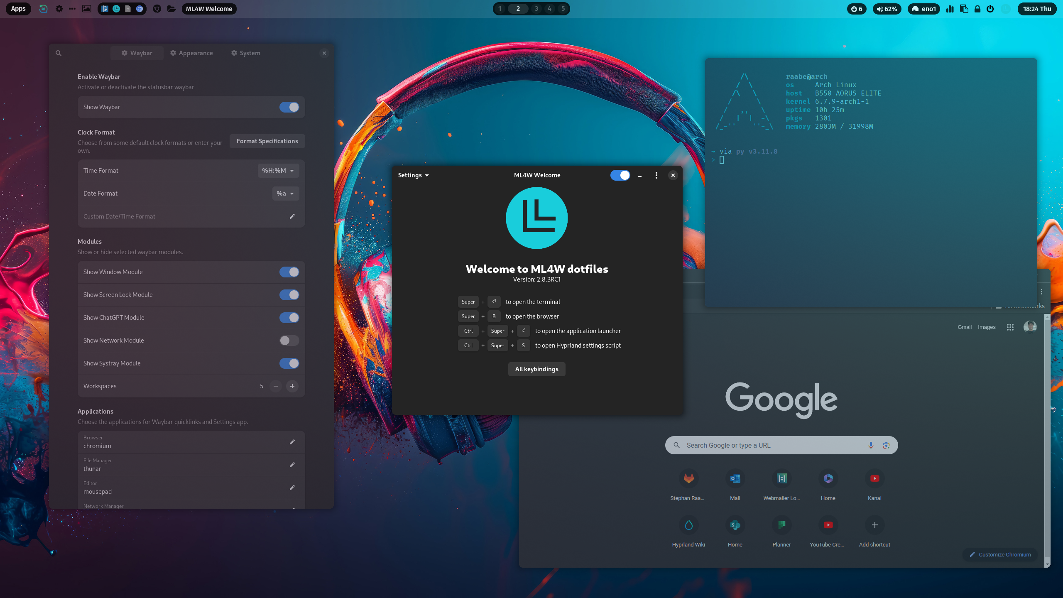Increase Workspaces count with the plus button
The height and width of the screenshot is (598, 1063).
point(292,386)
